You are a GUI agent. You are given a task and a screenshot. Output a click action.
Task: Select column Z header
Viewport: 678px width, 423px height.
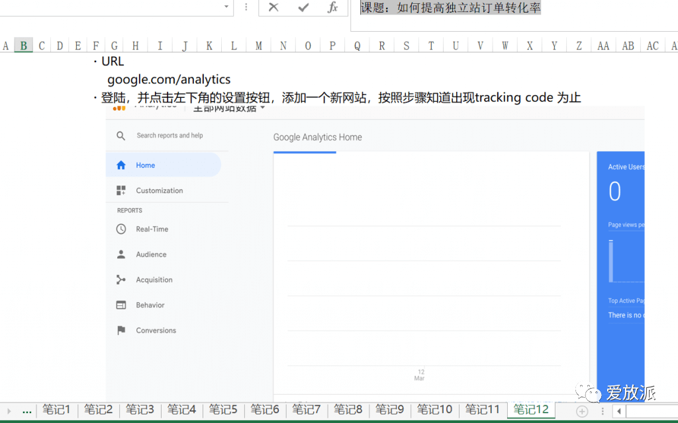579,46
